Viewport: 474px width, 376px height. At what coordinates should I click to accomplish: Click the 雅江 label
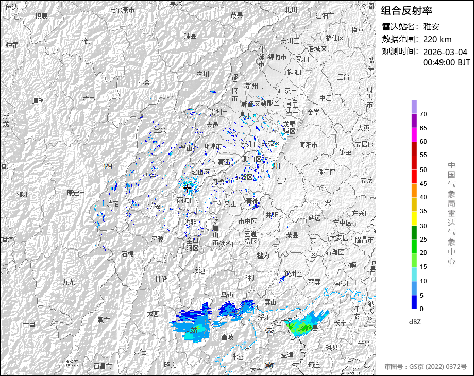(x=23, y=194)
